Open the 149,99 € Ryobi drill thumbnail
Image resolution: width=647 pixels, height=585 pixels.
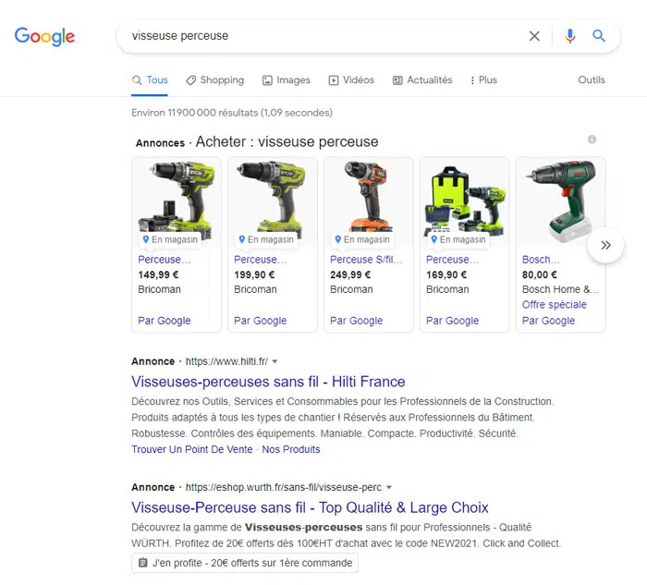(177, 202)
